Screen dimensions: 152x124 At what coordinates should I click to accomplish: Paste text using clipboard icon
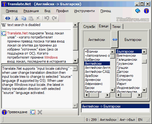pyautogui.click(x=31, y=18)
